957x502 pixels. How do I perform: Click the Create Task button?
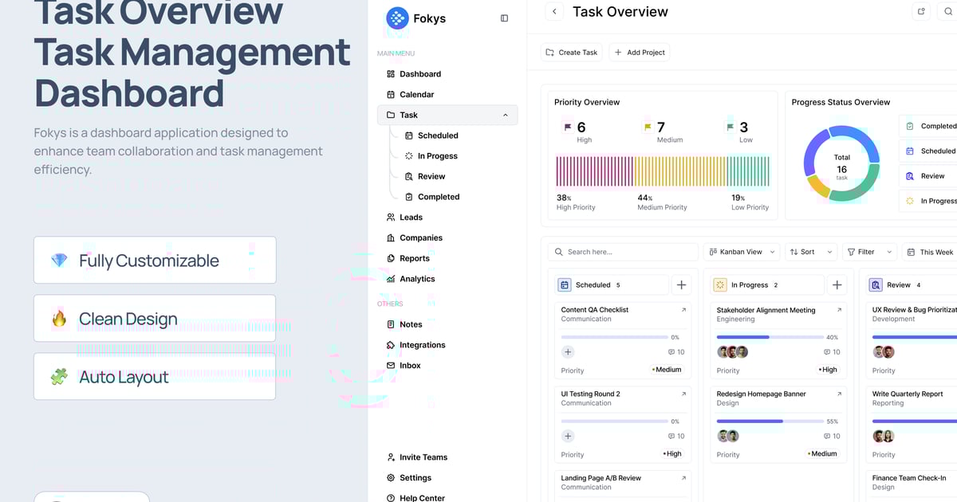(x=571, y=53)
